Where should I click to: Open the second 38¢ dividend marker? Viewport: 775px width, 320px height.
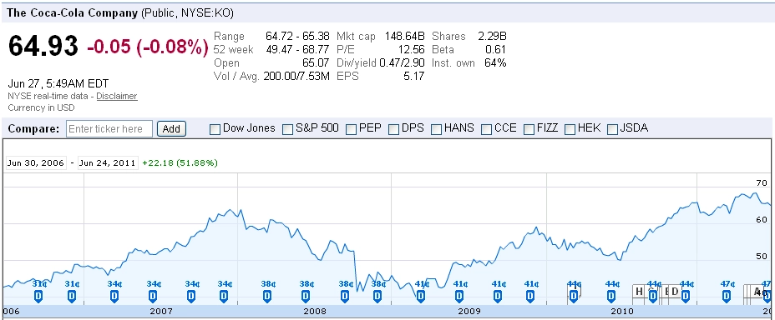pyautogui.click(x=306, y=297)
